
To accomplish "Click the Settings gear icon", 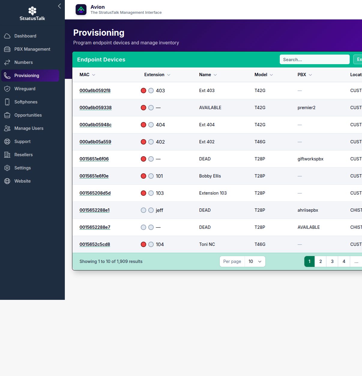I will coord(7,168).
